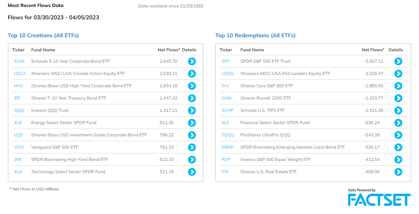Click Details header in Redemptions table
Screen dimensions: 419x214
click(x=396, y=50)
